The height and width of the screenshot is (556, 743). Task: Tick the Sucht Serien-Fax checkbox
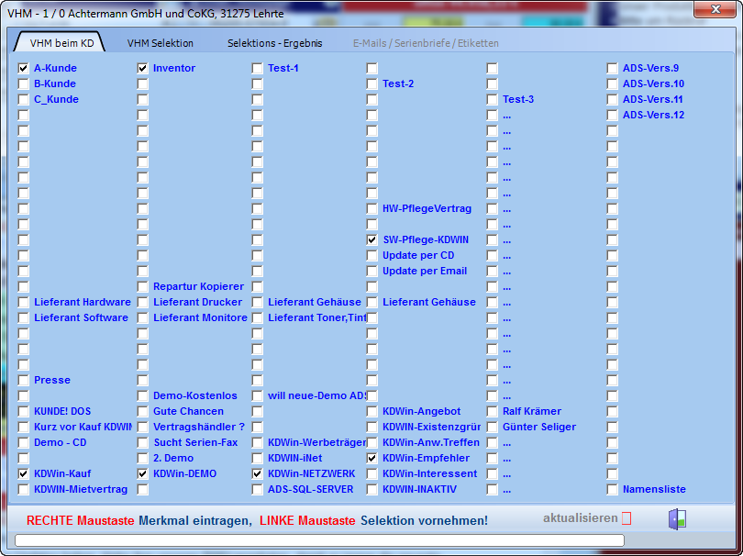[142, 443]
